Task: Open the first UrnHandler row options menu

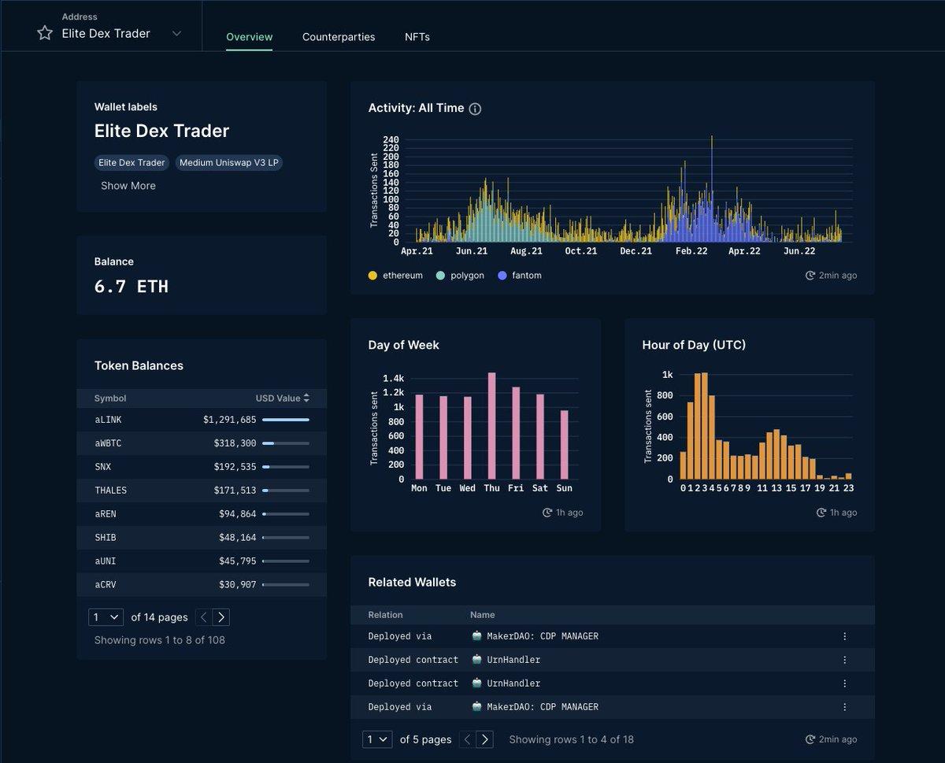Action: pos(844,660)
